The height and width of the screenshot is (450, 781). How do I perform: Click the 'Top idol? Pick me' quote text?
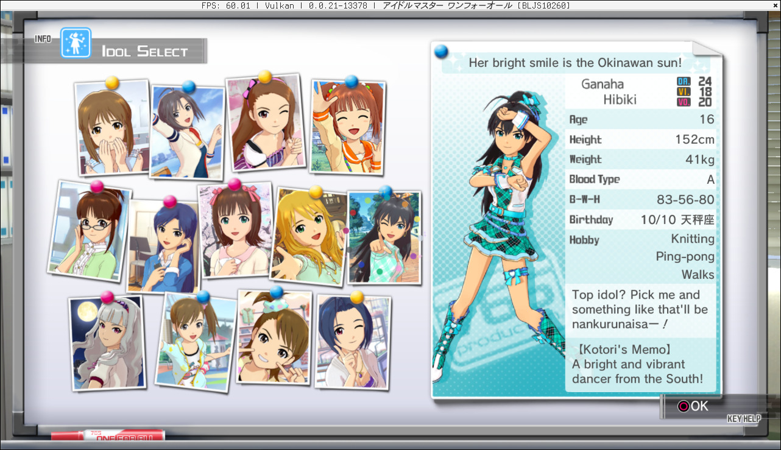coord(640,309)
